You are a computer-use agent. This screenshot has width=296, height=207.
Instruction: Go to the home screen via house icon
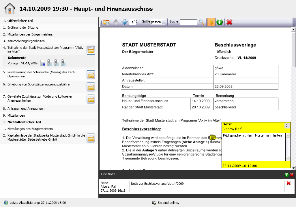[10, 8]
